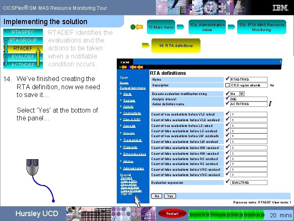Click the field for true evaluations before LW resolveds
294x221 pixels.
click(x=249, y=136)
